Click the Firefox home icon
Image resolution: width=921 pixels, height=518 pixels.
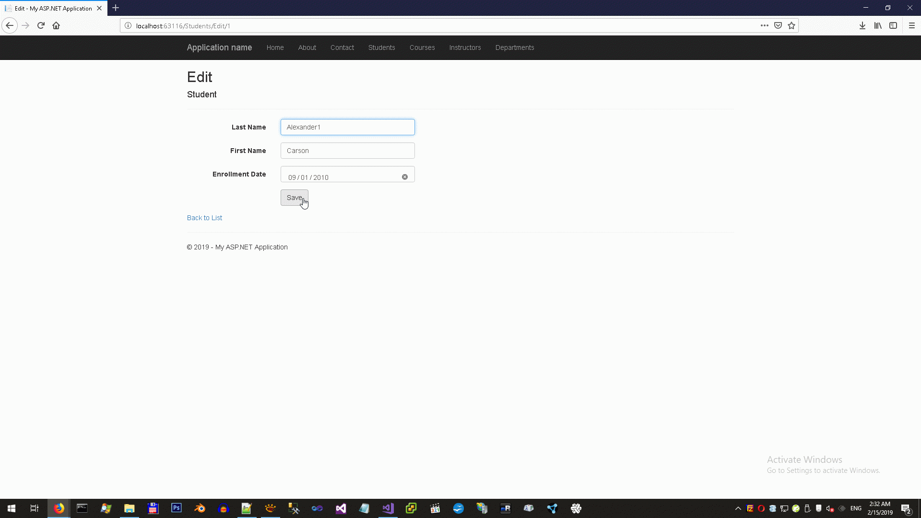(56, 25)
